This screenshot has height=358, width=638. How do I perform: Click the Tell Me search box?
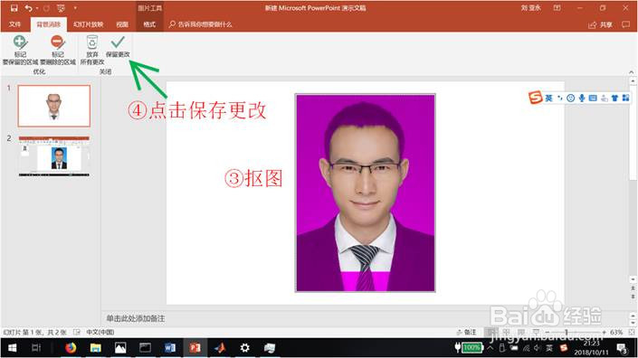tap(200, 24)
